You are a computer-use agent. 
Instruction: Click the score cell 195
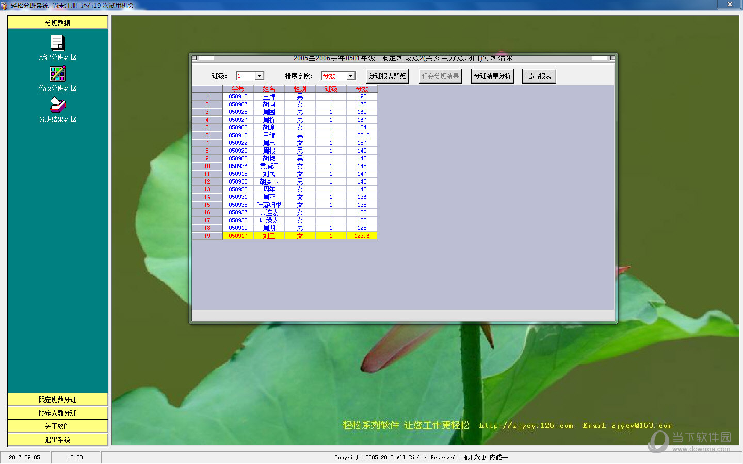click(x=362, y=96)
